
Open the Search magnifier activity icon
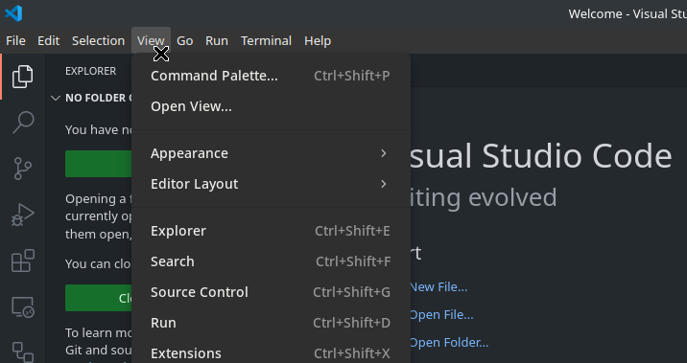pyautogui.click(x=22, y=123)
